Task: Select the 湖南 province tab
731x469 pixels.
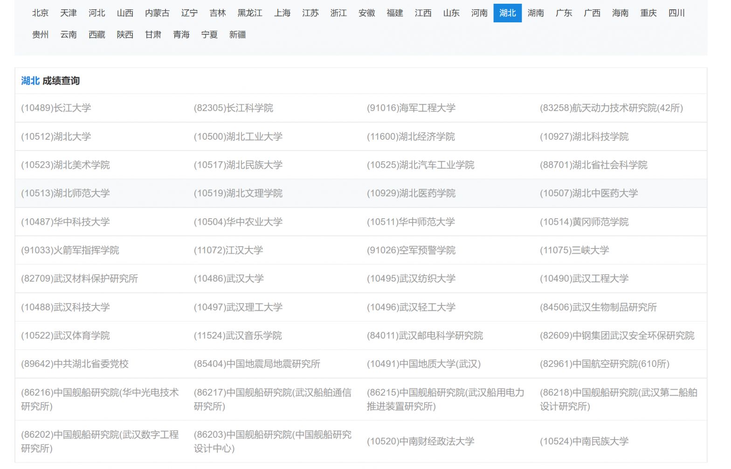Action: [536, 13]
